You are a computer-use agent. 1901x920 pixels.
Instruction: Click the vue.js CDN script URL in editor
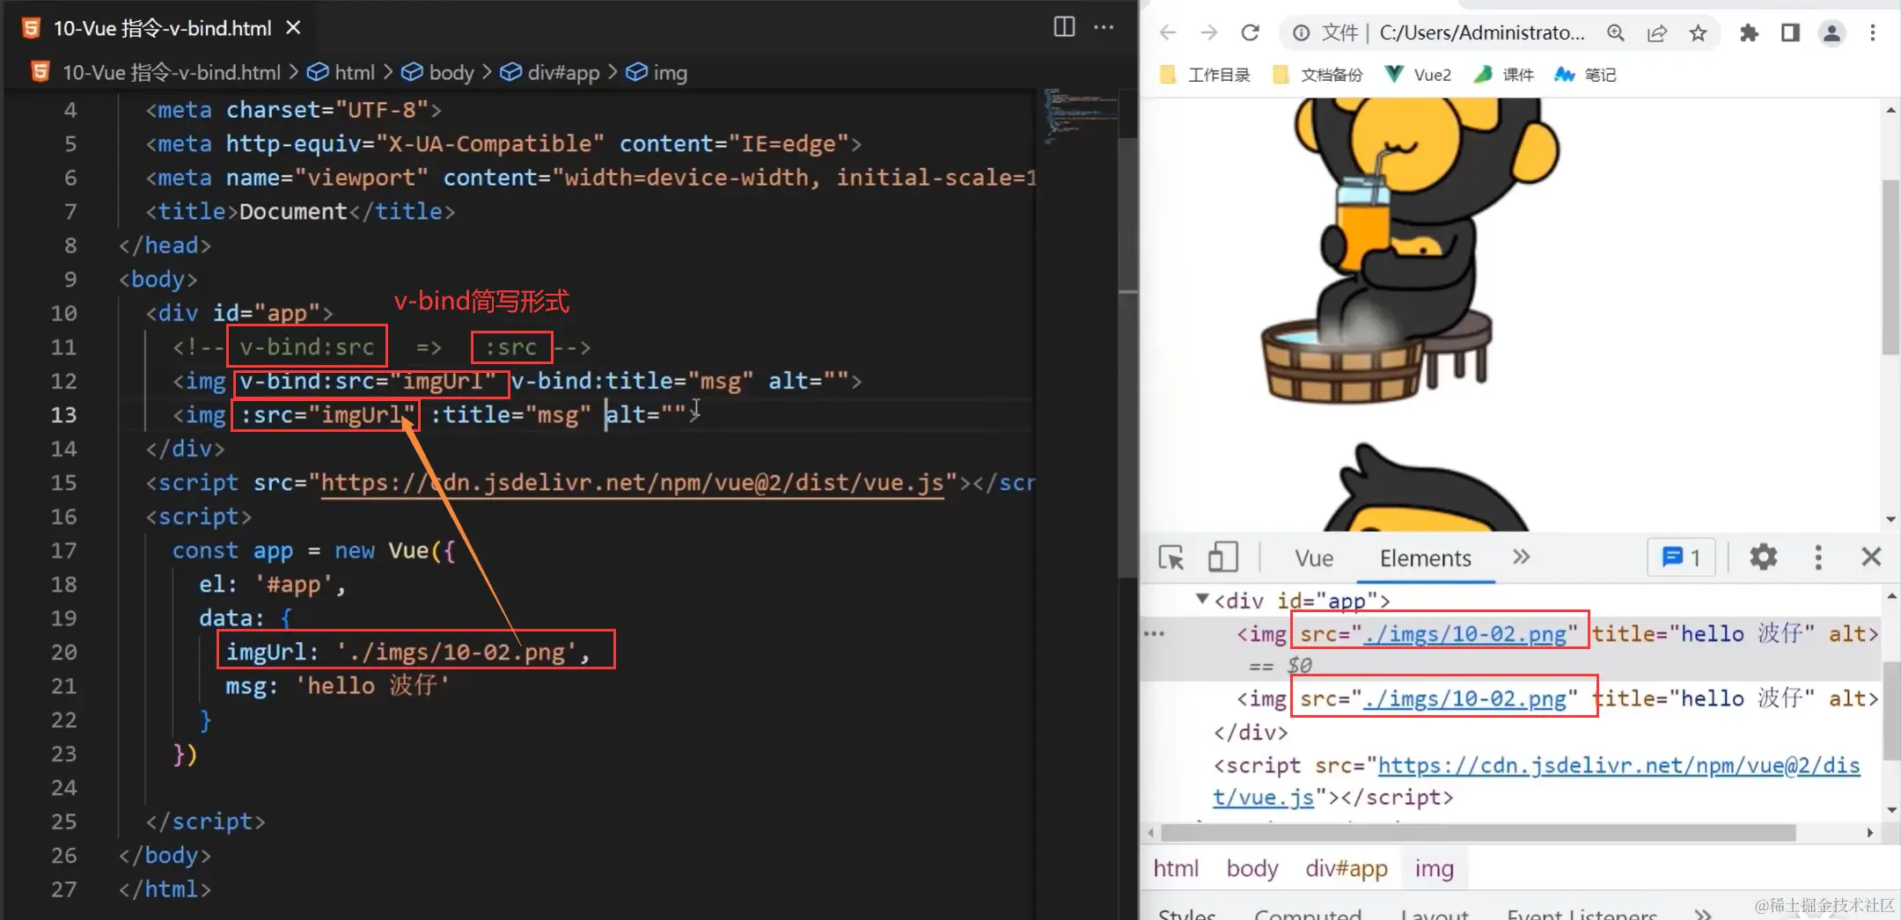coord(633,483)
